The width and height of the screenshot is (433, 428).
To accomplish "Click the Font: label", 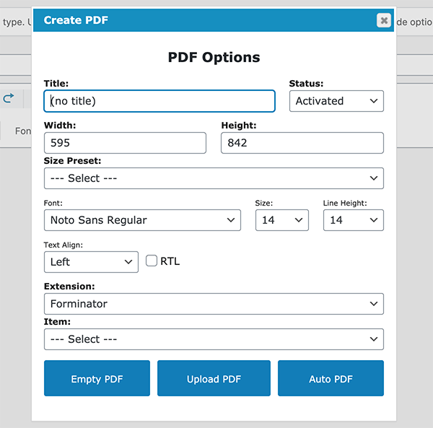I will pos(53,203).
